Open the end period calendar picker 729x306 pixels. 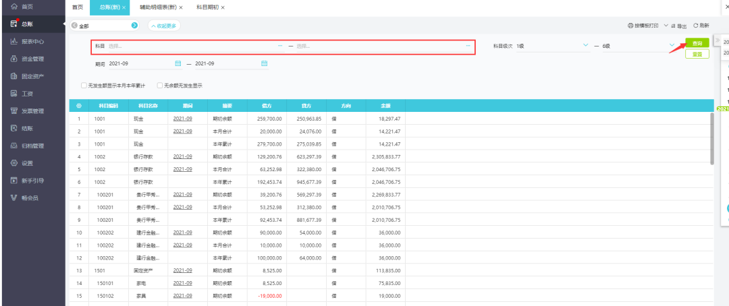coord(264,63)
